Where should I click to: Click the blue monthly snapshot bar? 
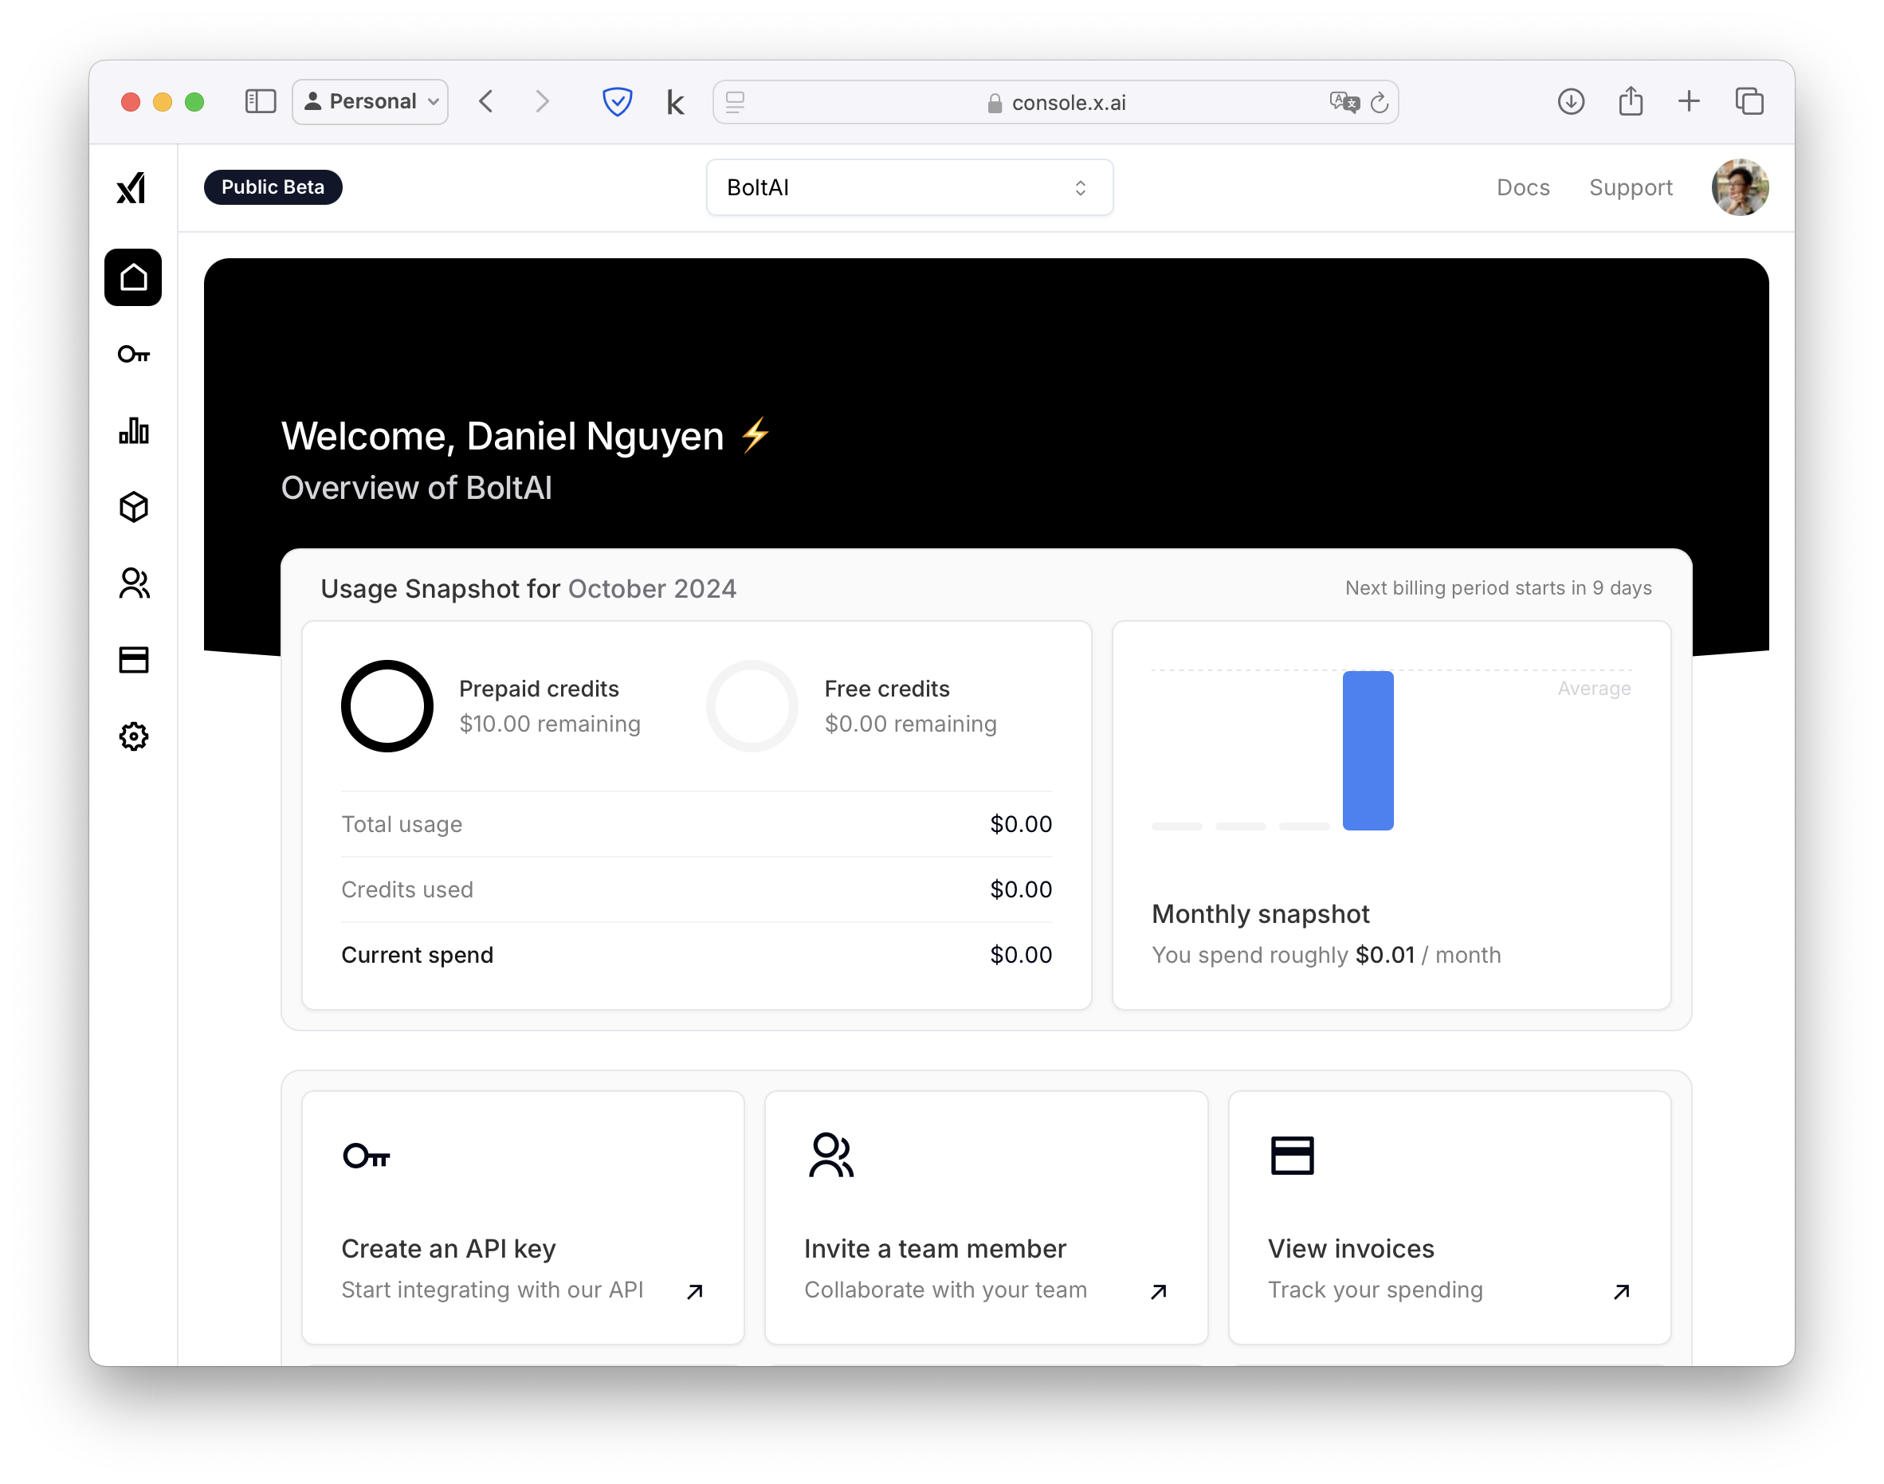click(x=1368, y=751)
